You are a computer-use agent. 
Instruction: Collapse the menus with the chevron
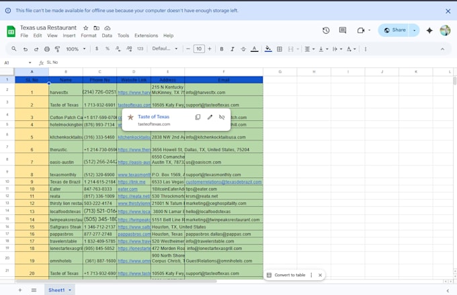442,49
